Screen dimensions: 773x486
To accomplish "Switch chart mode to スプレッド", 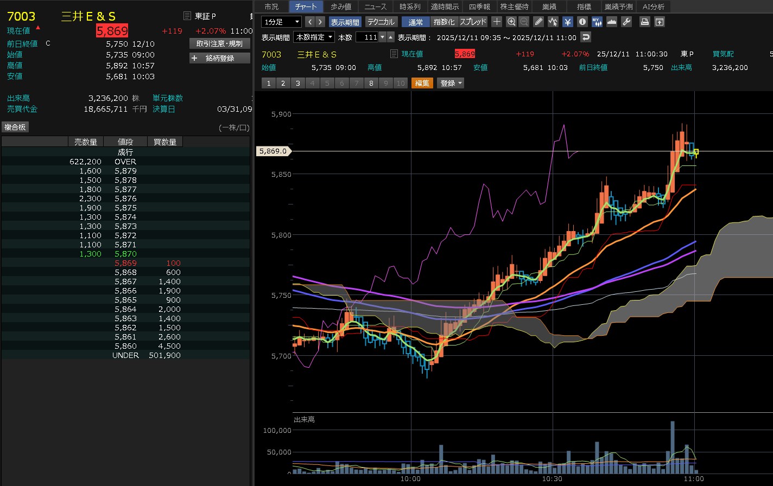I will (473, 22).
